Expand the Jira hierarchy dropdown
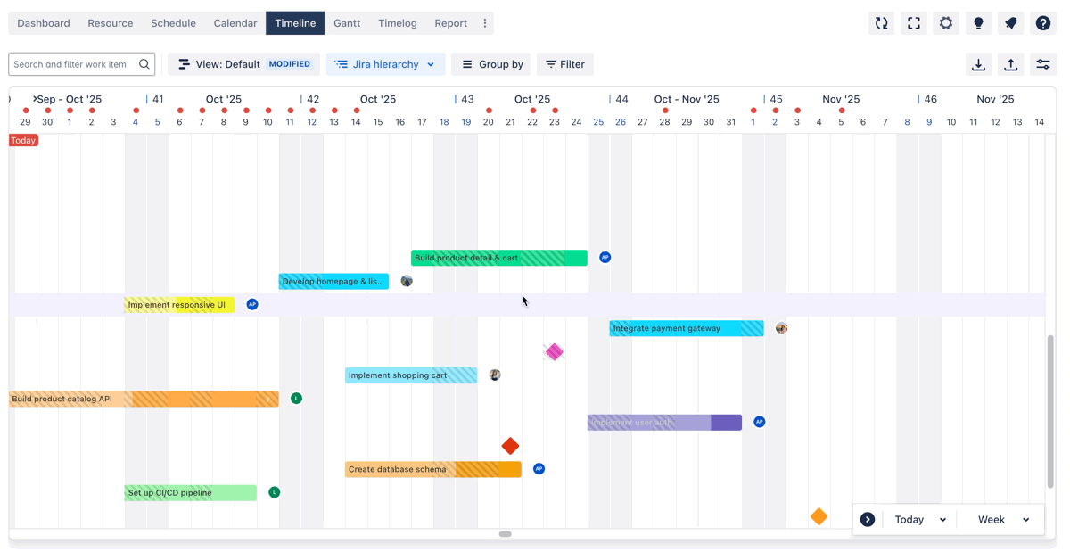The width and height of the screenshot is (1070, 552). tap(385, 64)
